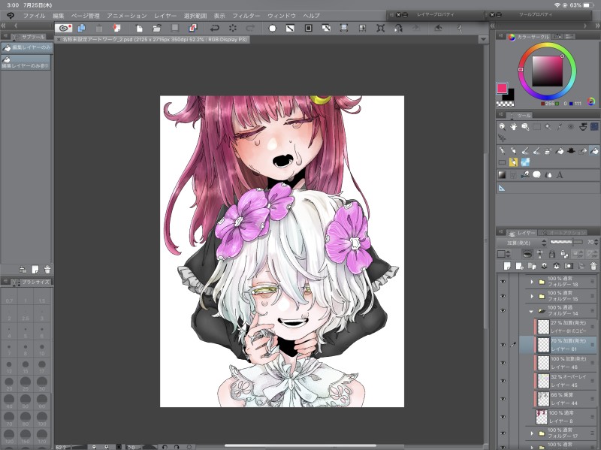This screenshot has height=450, width=601.
Task: Open blending mode dropdown 加算(発光)
Action: (x=521, y=242)
